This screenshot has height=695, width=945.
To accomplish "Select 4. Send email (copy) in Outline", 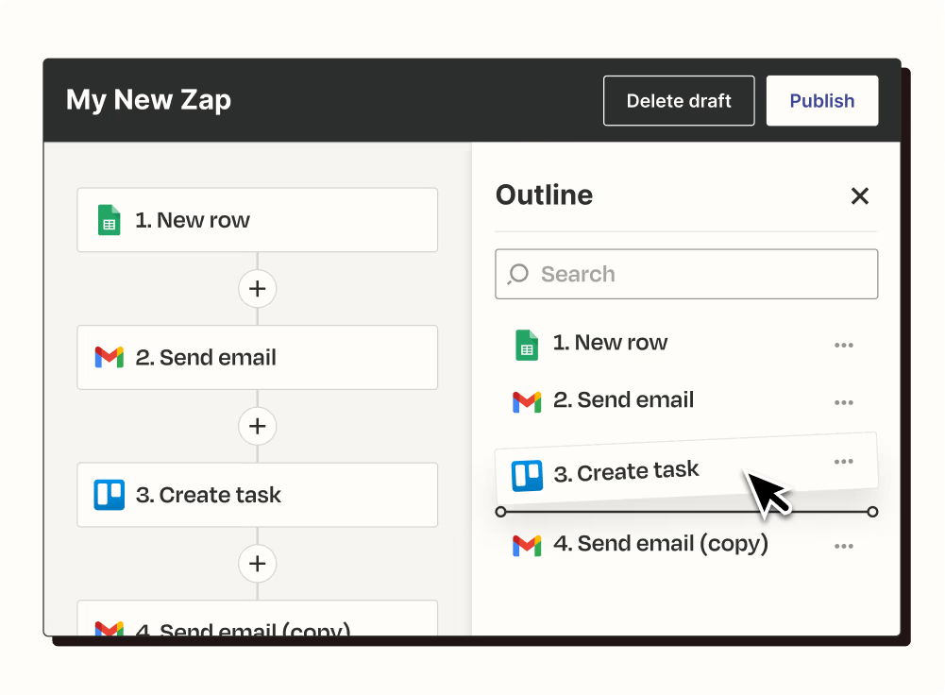I will [660, 544].
